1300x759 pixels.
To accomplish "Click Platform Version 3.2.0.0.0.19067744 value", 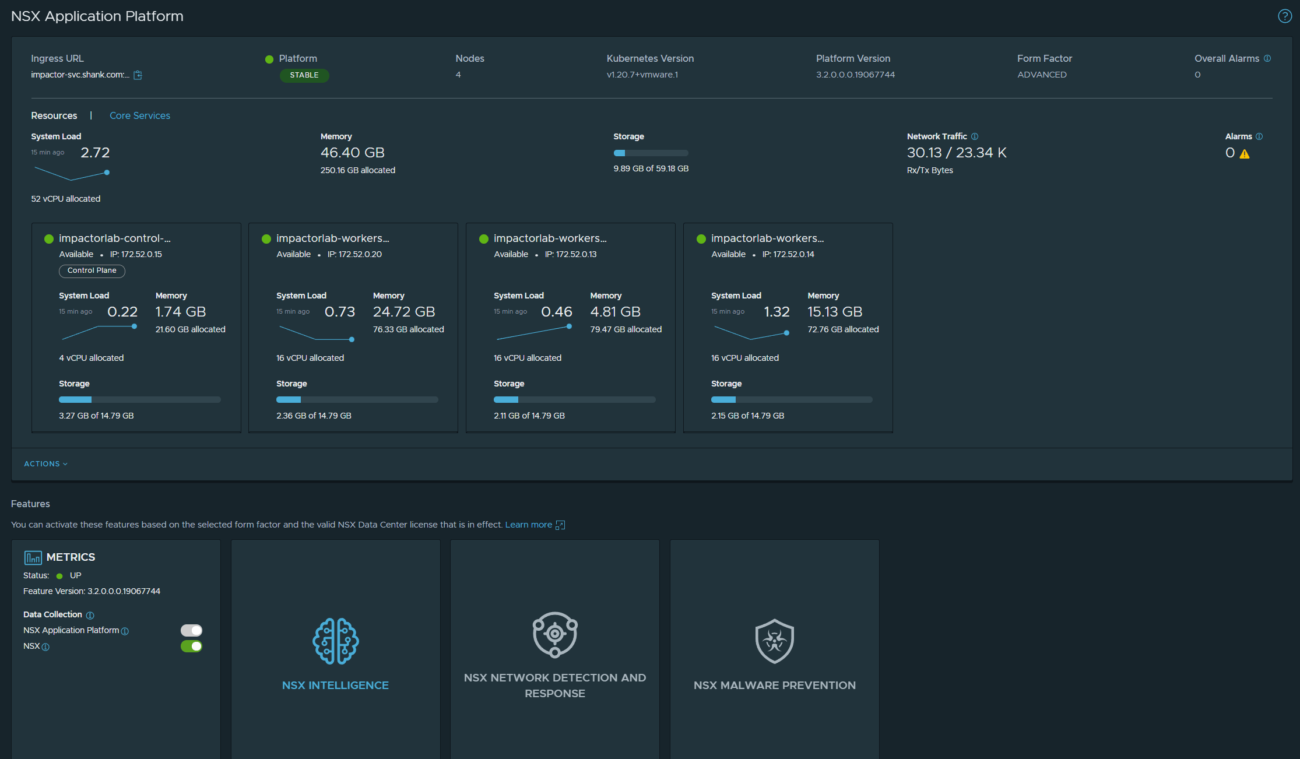I will point(855,75).
